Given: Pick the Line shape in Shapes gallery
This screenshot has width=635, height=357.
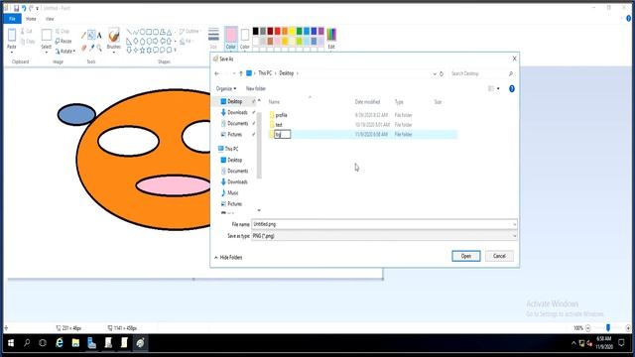Looking at the screenshot, I should pos(129,32).
